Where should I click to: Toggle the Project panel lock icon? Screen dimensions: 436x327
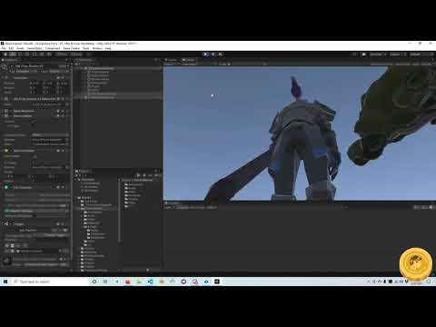click(155, 171)
